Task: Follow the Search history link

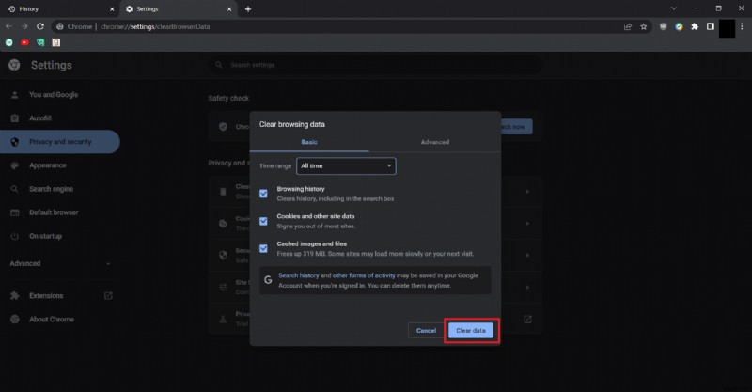Action: (298, 275)
